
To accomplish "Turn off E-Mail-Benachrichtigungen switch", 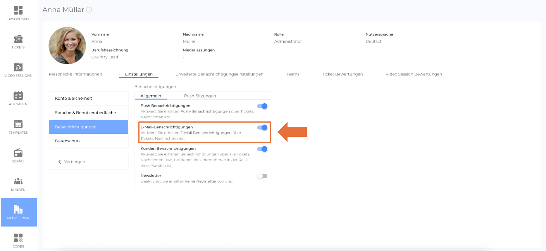I will click(262, 128).
